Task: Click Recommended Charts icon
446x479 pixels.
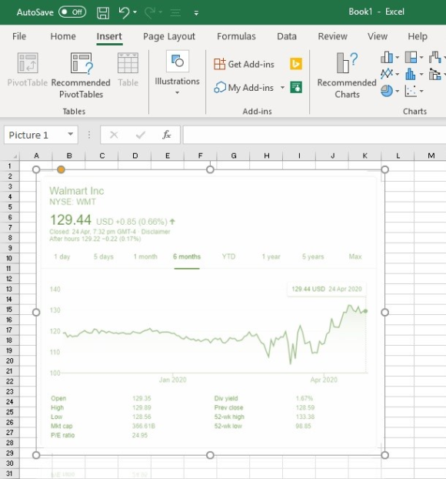Action: (x=347, y=63)
